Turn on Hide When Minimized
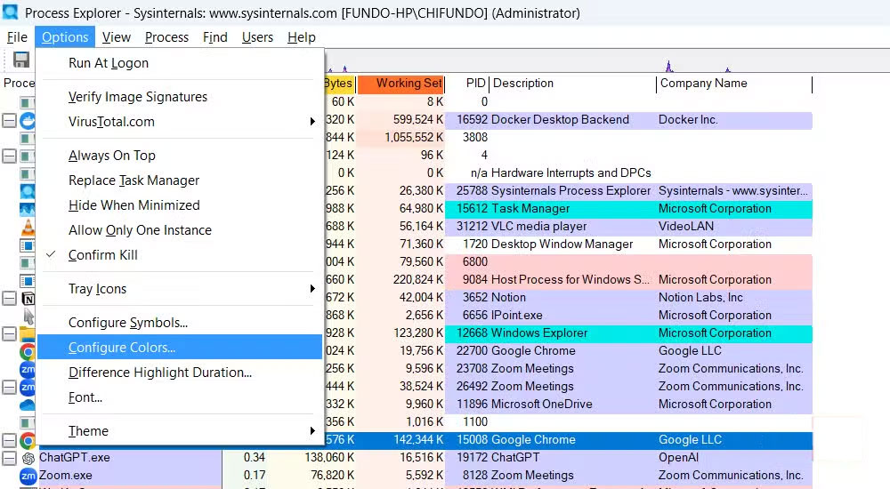The image size is (890, 489). (133, 205)
